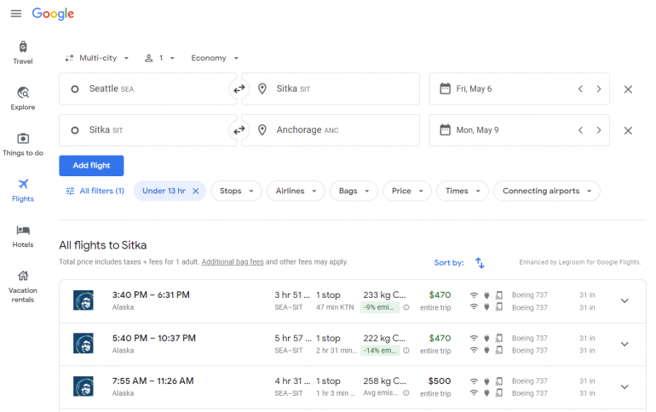Swap Sitka and Anchorage airports
This screenshot has width=656, height=412.
coord(239,130)
